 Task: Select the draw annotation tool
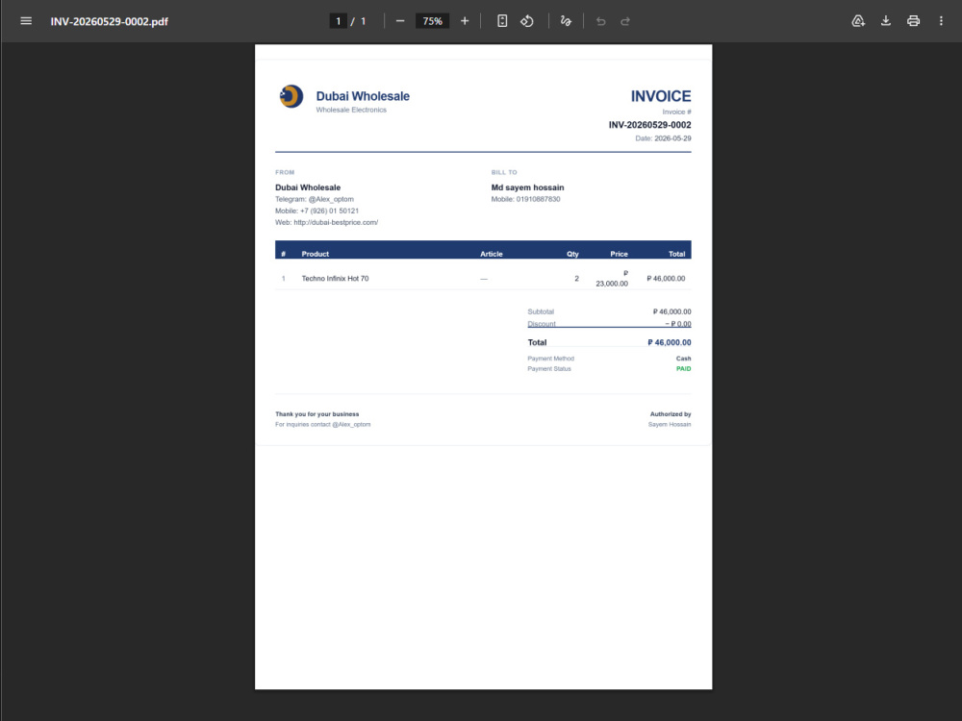coord(566,21)
